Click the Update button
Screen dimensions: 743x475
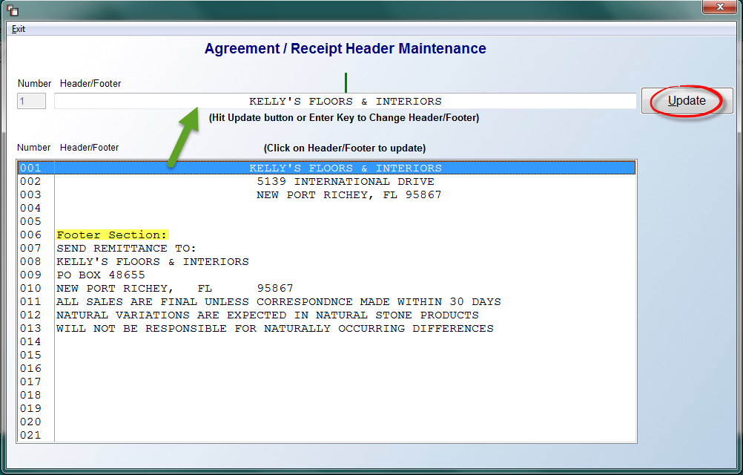tap(686, 101)
